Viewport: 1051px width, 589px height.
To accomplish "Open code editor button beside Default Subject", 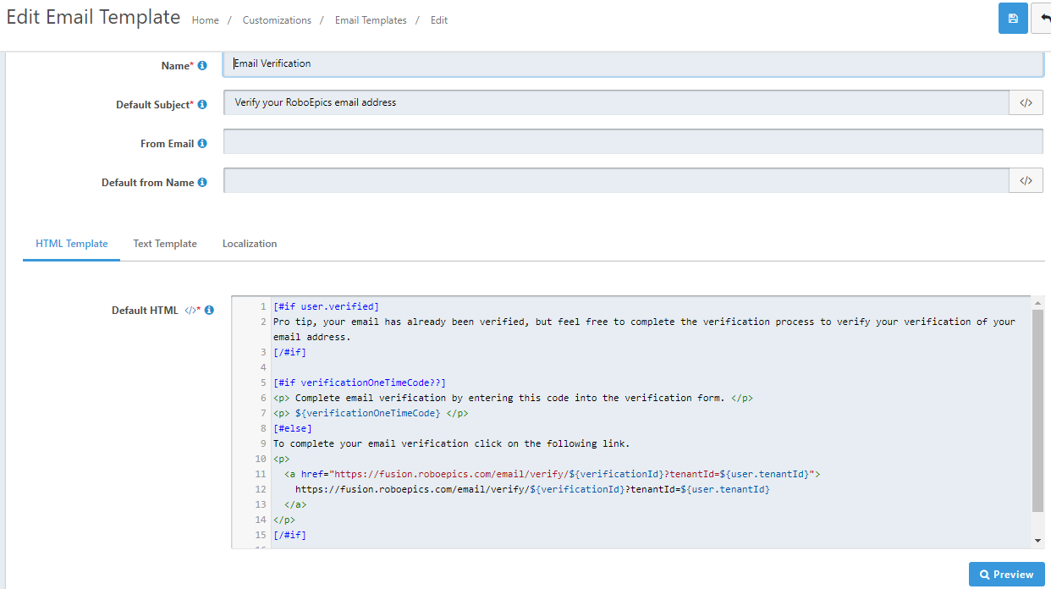I will [1026, 102].
